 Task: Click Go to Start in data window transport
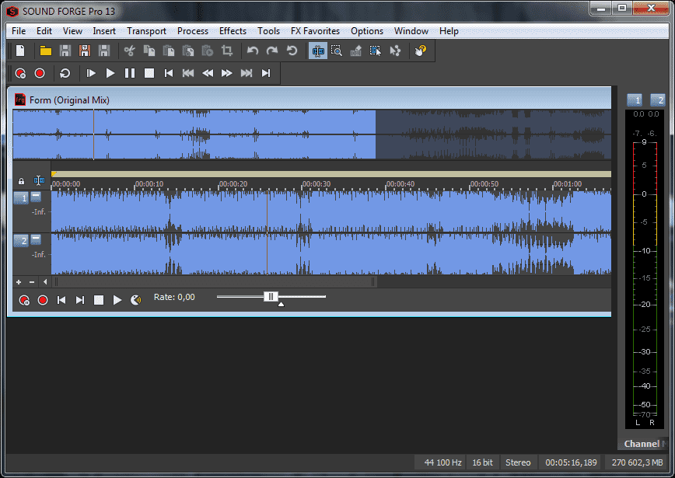(61, 300)
